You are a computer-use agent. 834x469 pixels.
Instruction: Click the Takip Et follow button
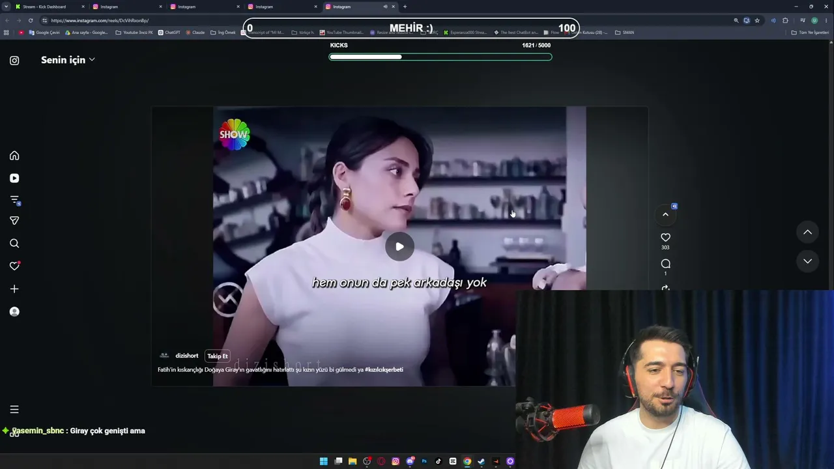[218, 356]
